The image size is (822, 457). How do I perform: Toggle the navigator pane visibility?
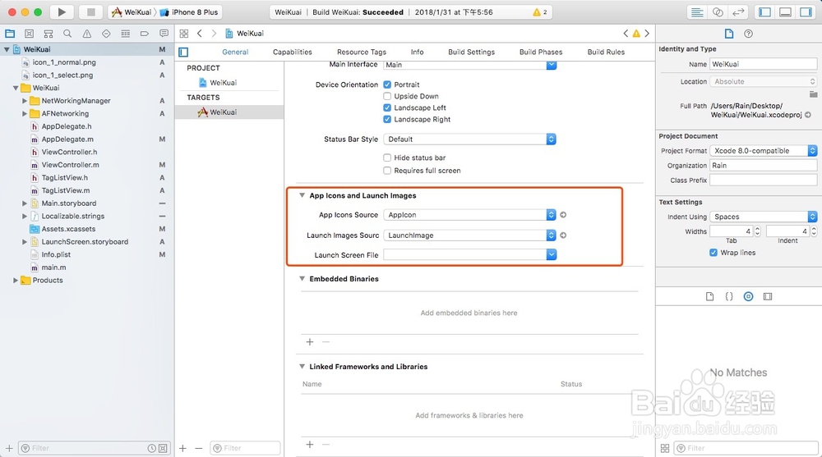764,12
